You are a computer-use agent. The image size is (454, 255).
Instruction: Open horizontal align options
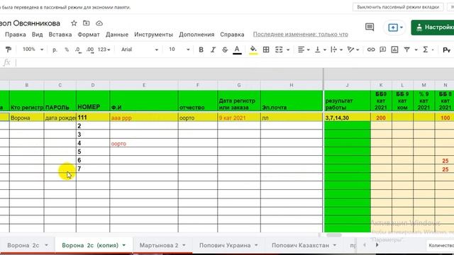coord(304,50)
